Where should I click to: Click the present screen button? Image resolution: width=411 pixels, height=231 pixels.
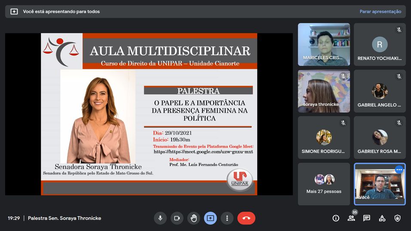[x=210, y=218]
